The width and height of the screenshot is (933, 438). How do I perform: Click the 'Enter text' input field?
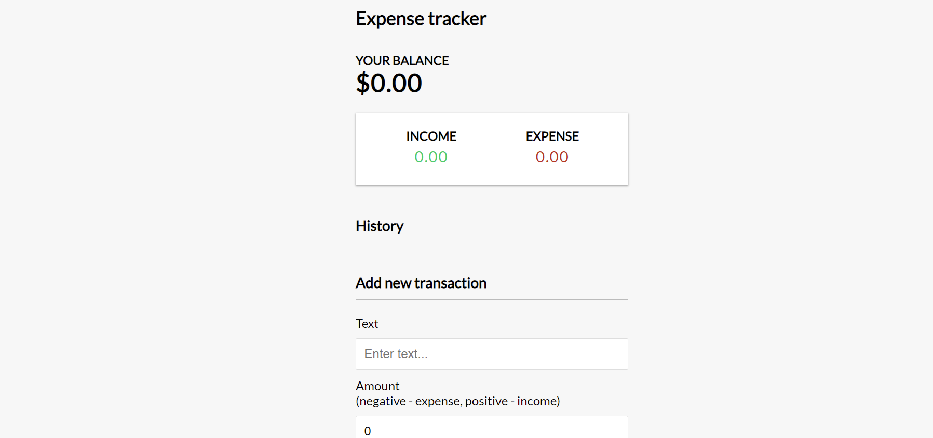pyautogui.click(x=491, y=354)
